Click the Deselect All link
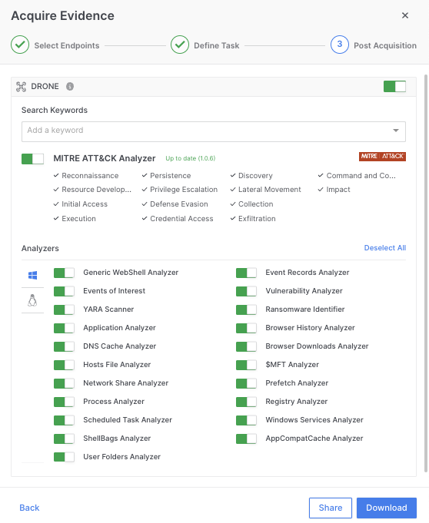Viewport: 429px width, 523px height. pyautogui.click(x=385, y=248)
